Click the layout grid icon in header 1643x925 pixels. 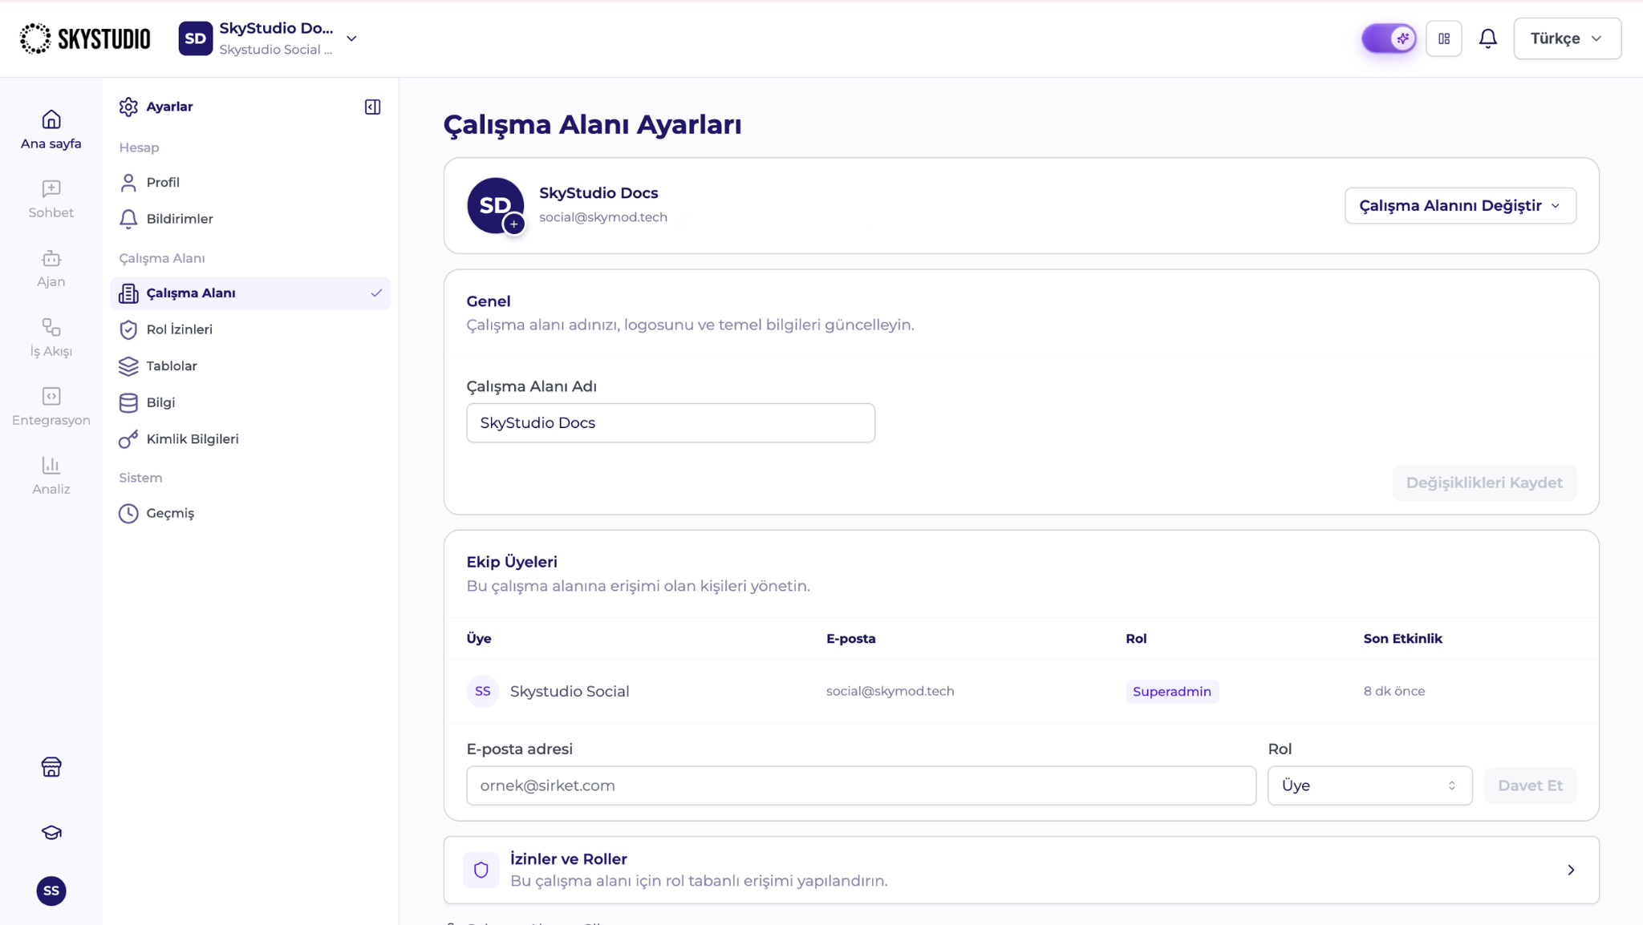[x=1444, y=38]
